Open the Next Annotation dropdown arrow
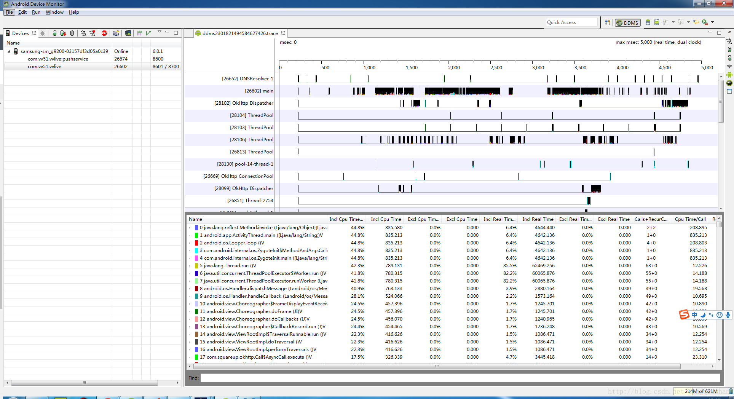Viewport: 734px width, 399px height. pyautogui.click(x=673, y=22)
